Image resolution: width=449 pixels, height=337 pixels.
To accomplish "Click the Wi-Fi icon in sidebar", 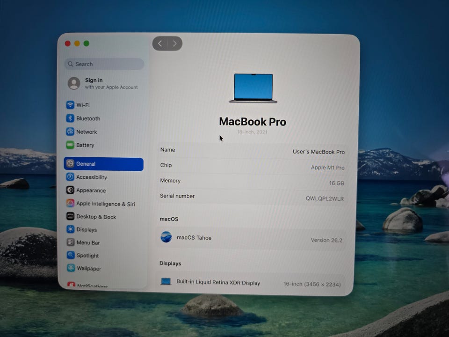I will [x=70, y=105].
